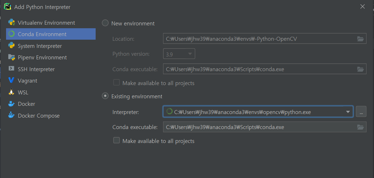Select Virtualenv Environment in sidebar
This screenshot has height=178, width=374.
[x=51, y=23]
